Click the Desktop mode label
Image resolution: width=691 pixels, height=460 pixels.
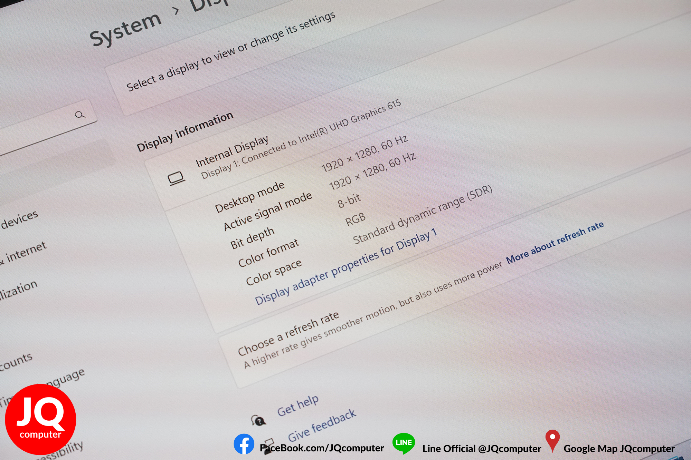[x=249, y=197]
